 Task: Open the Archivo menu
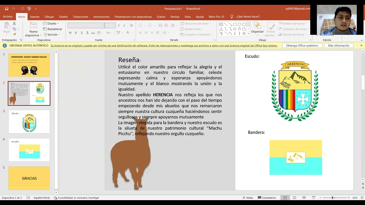tap(8, 17)
